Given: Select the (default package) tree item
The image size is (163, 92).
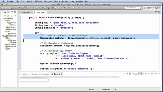Looking at the screenshot, I should tap(12, 40).
